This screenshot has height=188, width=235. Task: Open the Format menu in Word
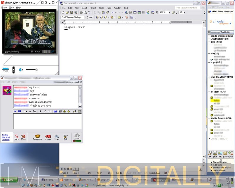pyautogui.click(x=93, y=8)
